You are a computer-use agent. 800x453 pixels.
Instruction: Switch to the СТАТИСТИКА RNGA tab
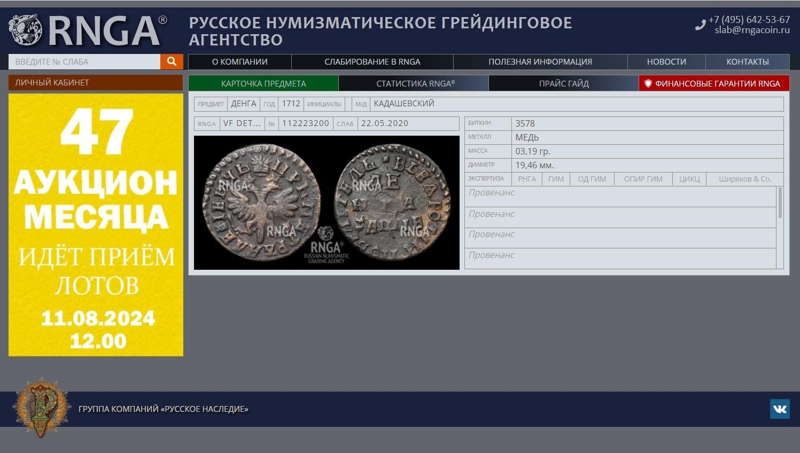coord(415,83)
